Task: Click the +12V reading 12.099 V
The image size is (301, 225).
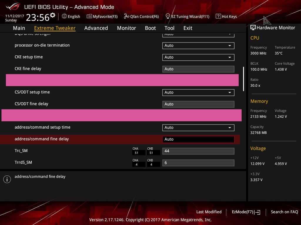Action: (257, 163)
